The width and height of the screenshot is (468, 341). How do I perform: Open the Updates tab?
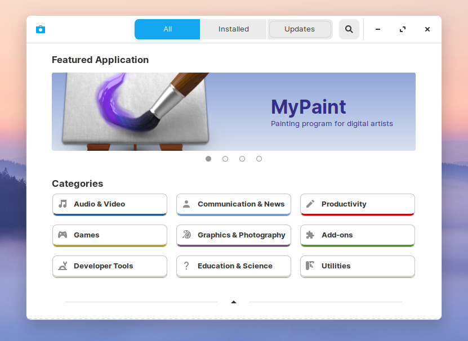point(300,29)
